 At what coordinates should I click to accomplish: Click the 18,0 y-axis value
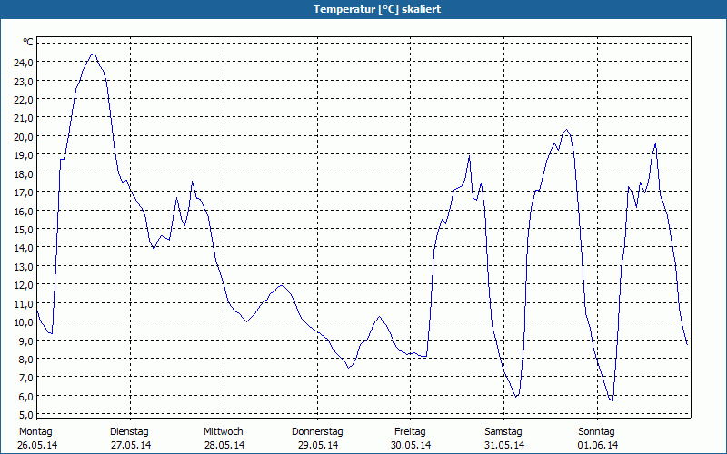tap(24, 173)
